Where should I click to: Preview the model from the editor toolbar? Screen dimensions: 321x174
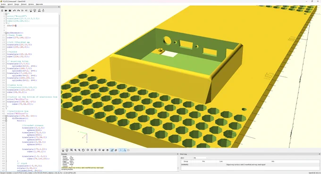pos(31,10)
